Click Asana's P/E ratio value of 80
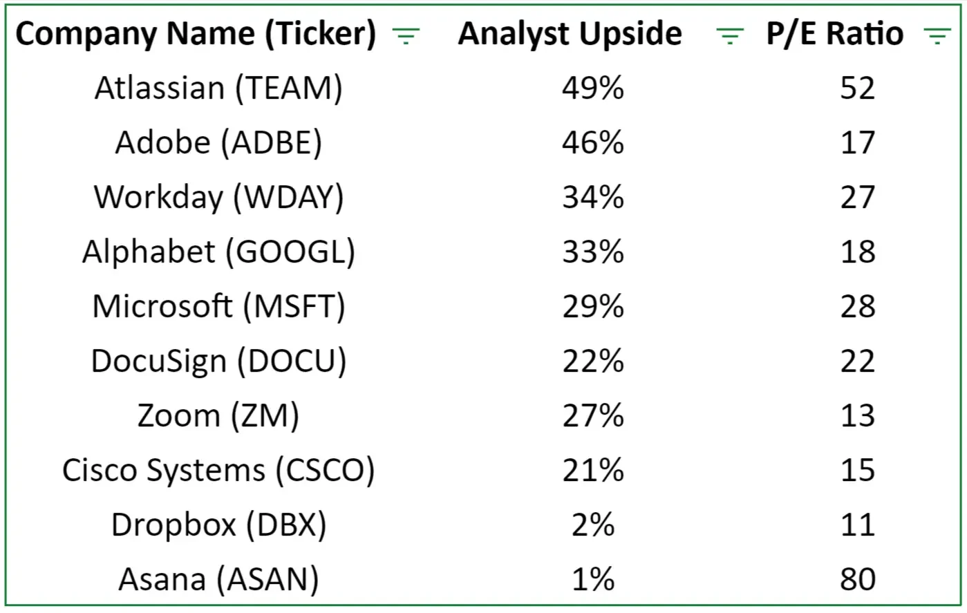967x613 pixels. pos(858,580)
